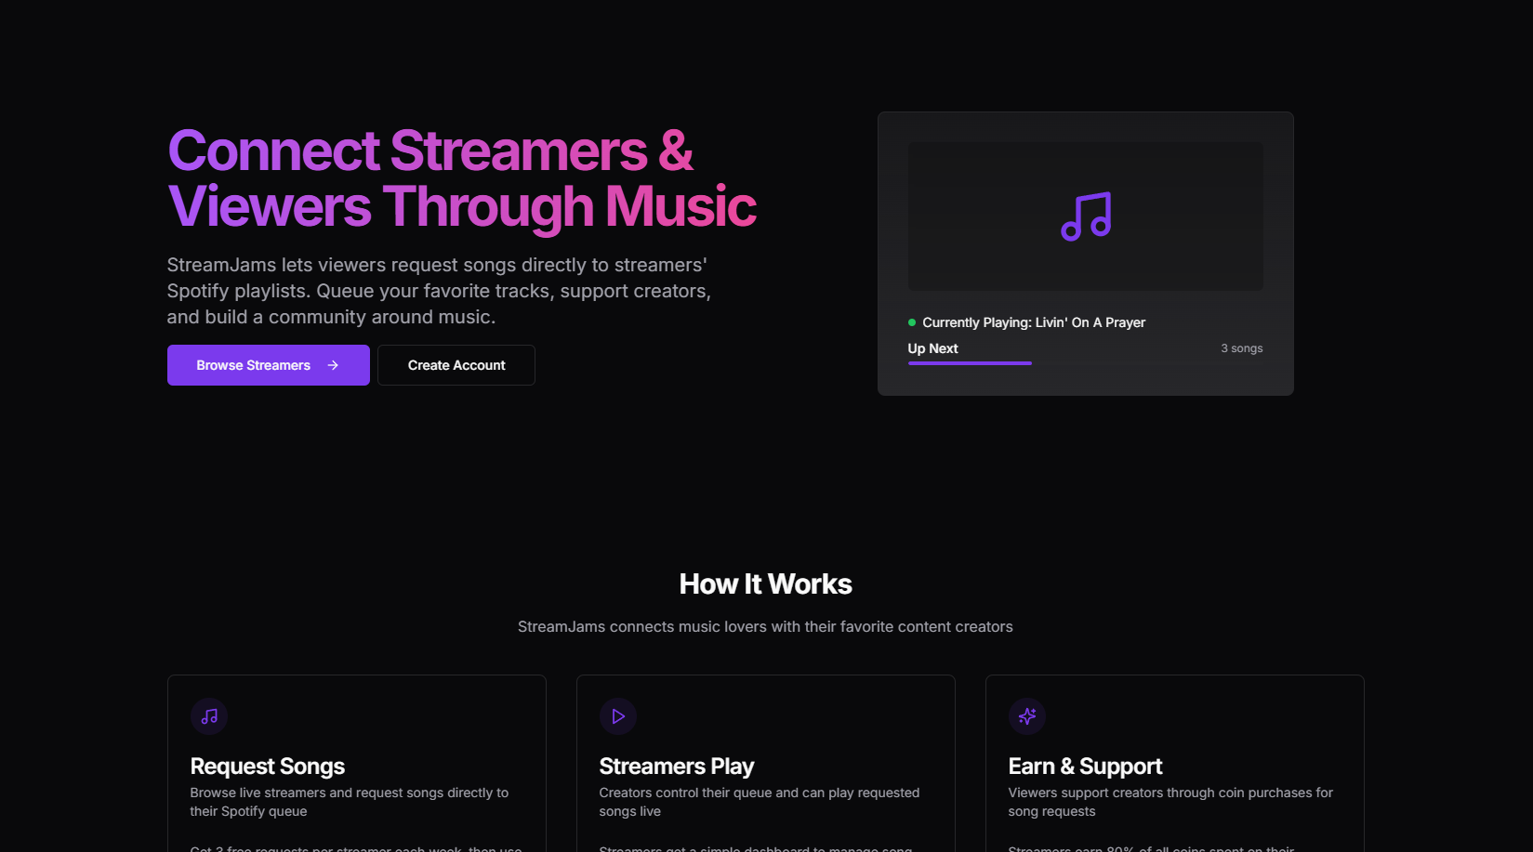Image resolution: width=1533 pixels, height=852 pixels.
Task: Click the arrow icon inside Browse Streamers
Action: pos(334,365)
